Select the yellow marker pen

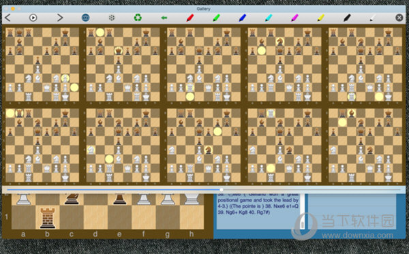coord(320,18)
